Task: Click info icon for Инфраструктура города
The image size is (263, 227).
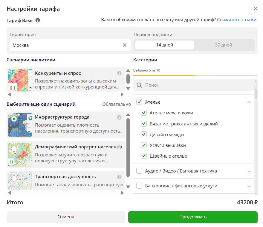Action: point(119,117)
